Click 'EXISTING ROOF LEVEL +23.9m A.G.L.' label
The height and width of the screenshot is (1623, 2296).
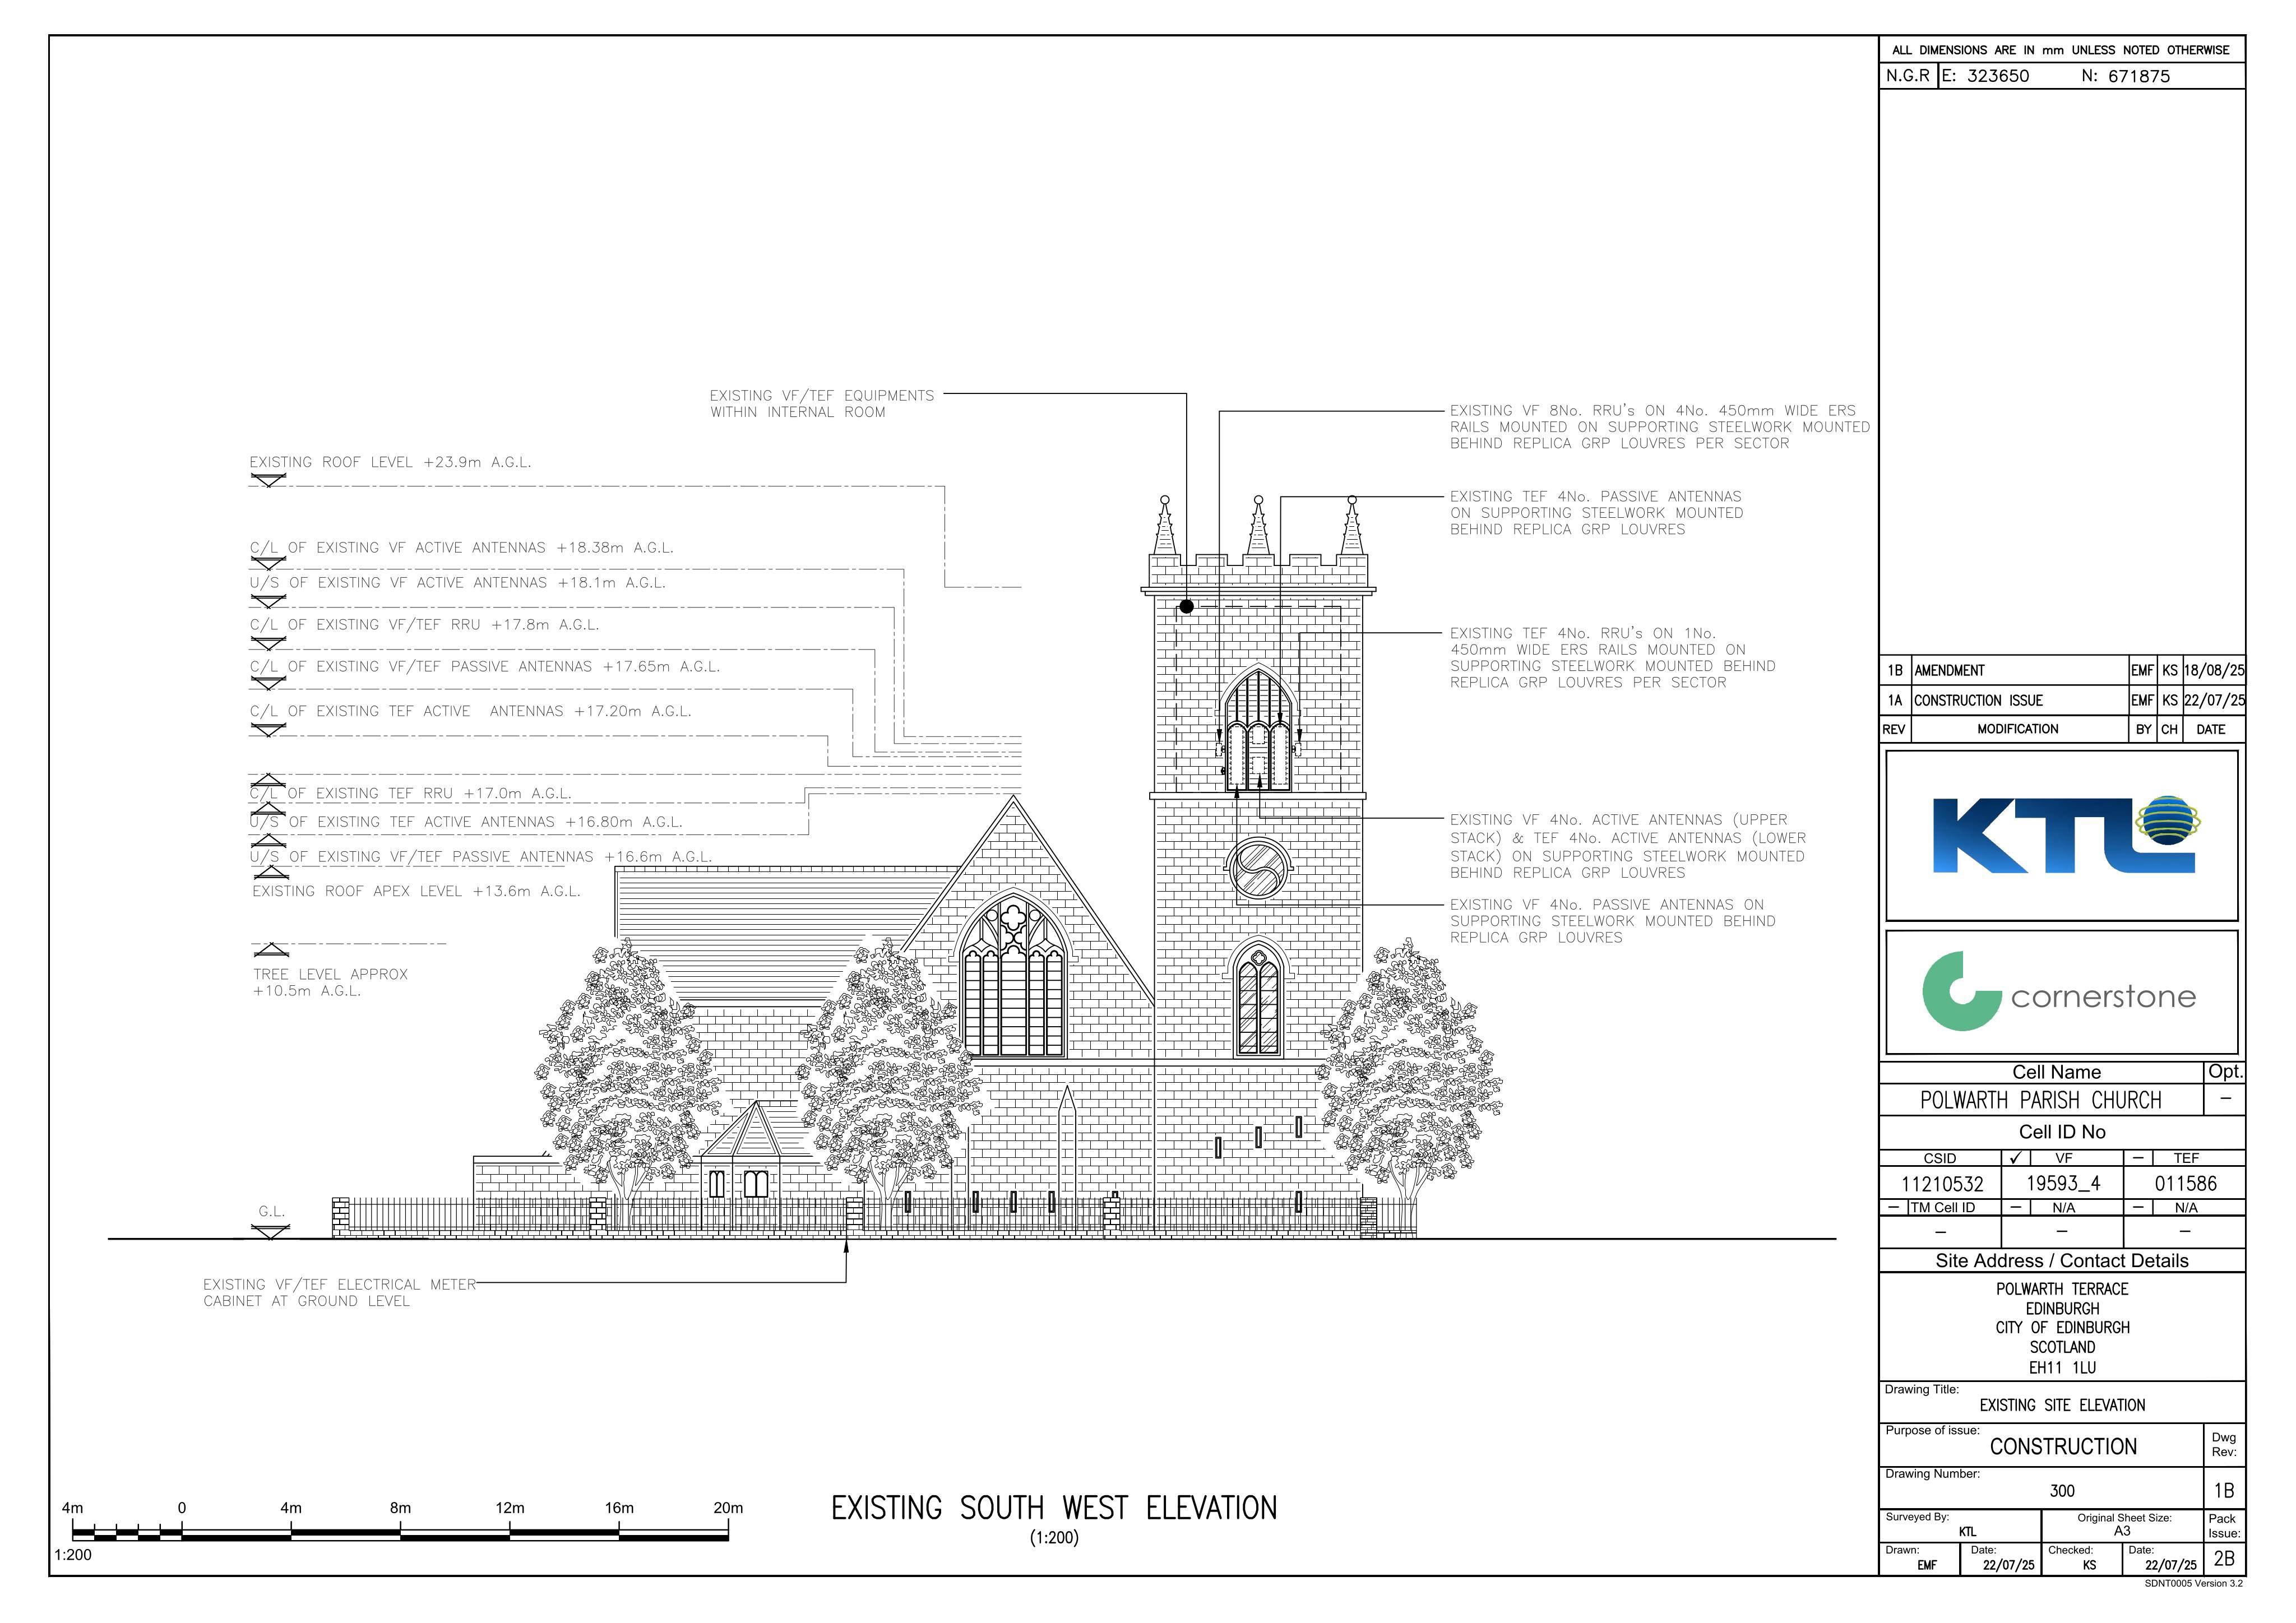[390, 463]
